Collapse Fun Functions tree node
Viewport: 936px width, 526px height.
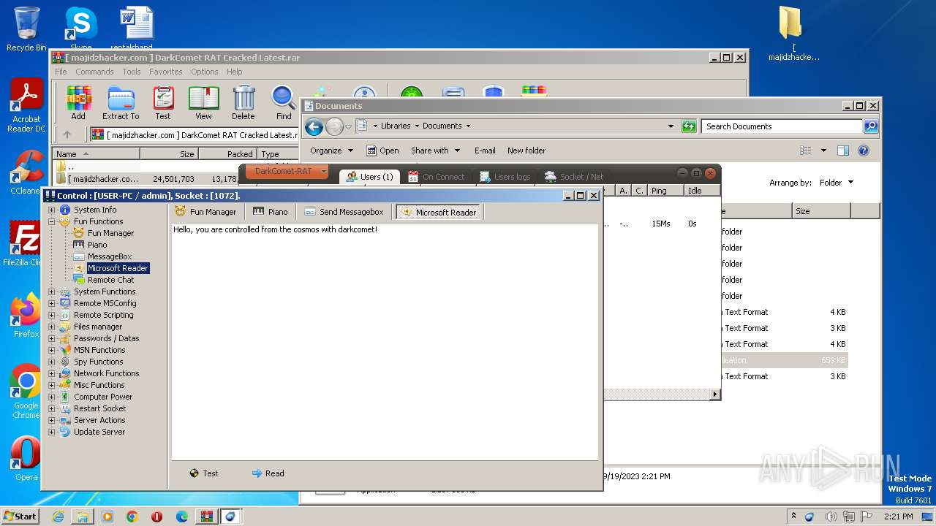click(52, 221)
